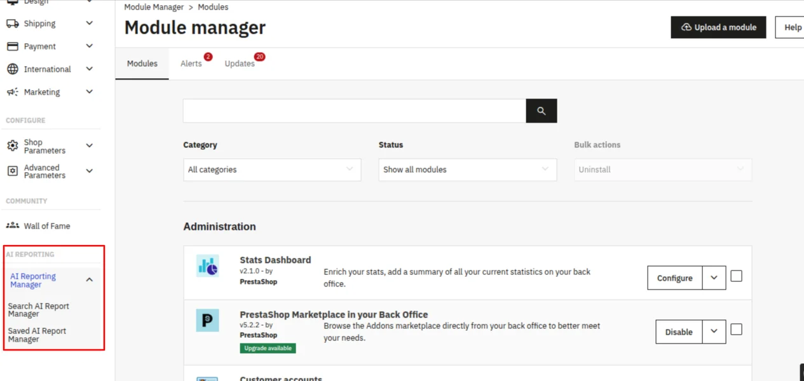Open the Marketplace Disable dropdown arrow

point(714,331)
